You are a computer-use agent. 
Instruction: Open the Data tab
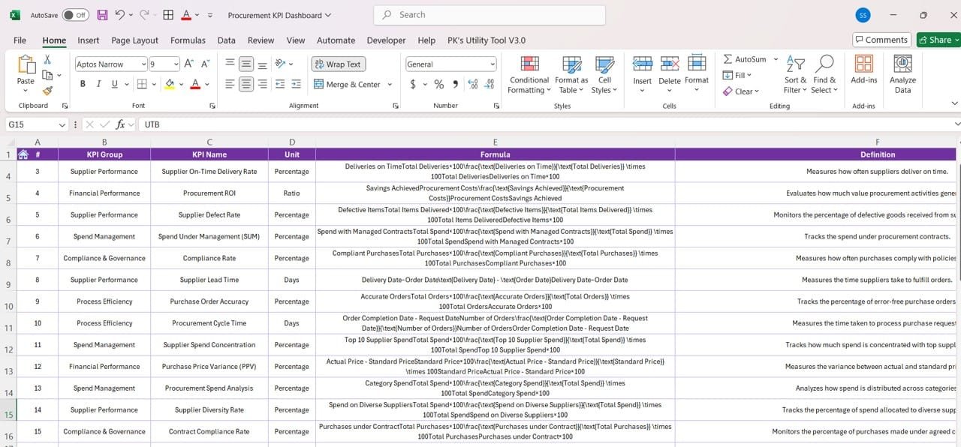point(226,40)
